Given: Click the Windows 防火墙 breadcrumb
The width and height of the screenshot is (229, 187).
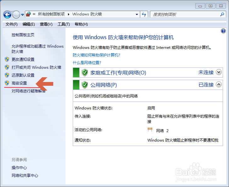Looking at the screenshot, I should (x=87, y=14).
